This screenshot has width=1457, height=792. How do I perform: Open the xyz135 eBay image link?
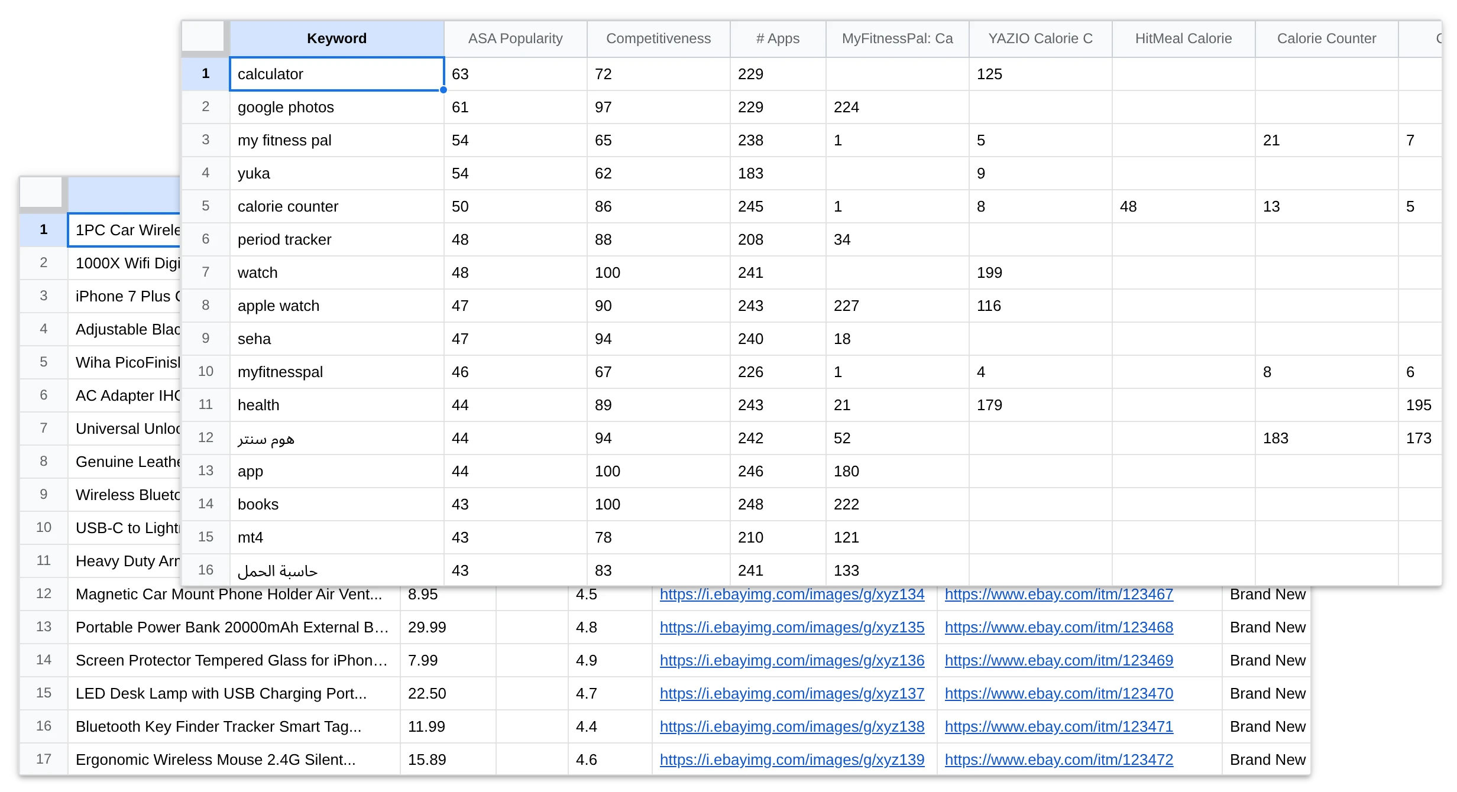tap(792, 627)
